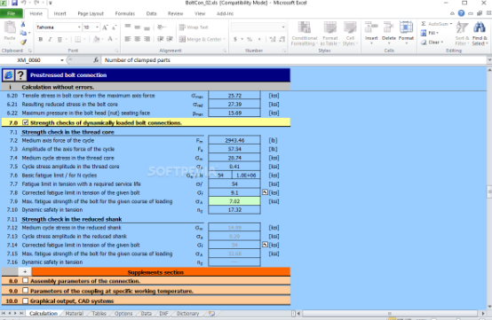The height and width of the screenshot is (320, 492).
Task: Toggle Bold formatting in Font group
Action: tap(41, 40)
